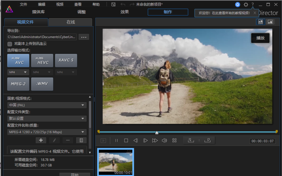Screen dimensions: 282x176
Task: Click the pause playback button
Action: [116, 140]
